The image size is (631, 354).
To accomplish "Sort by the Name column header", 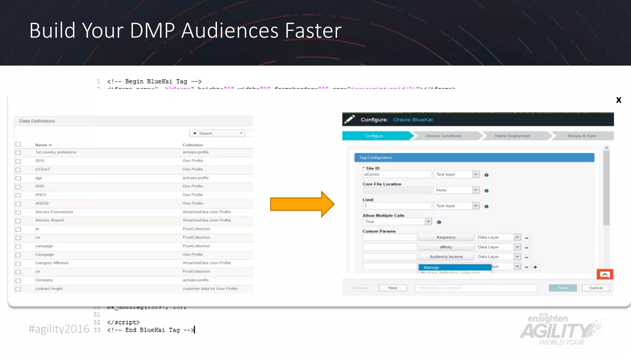I will coord(43,145).
